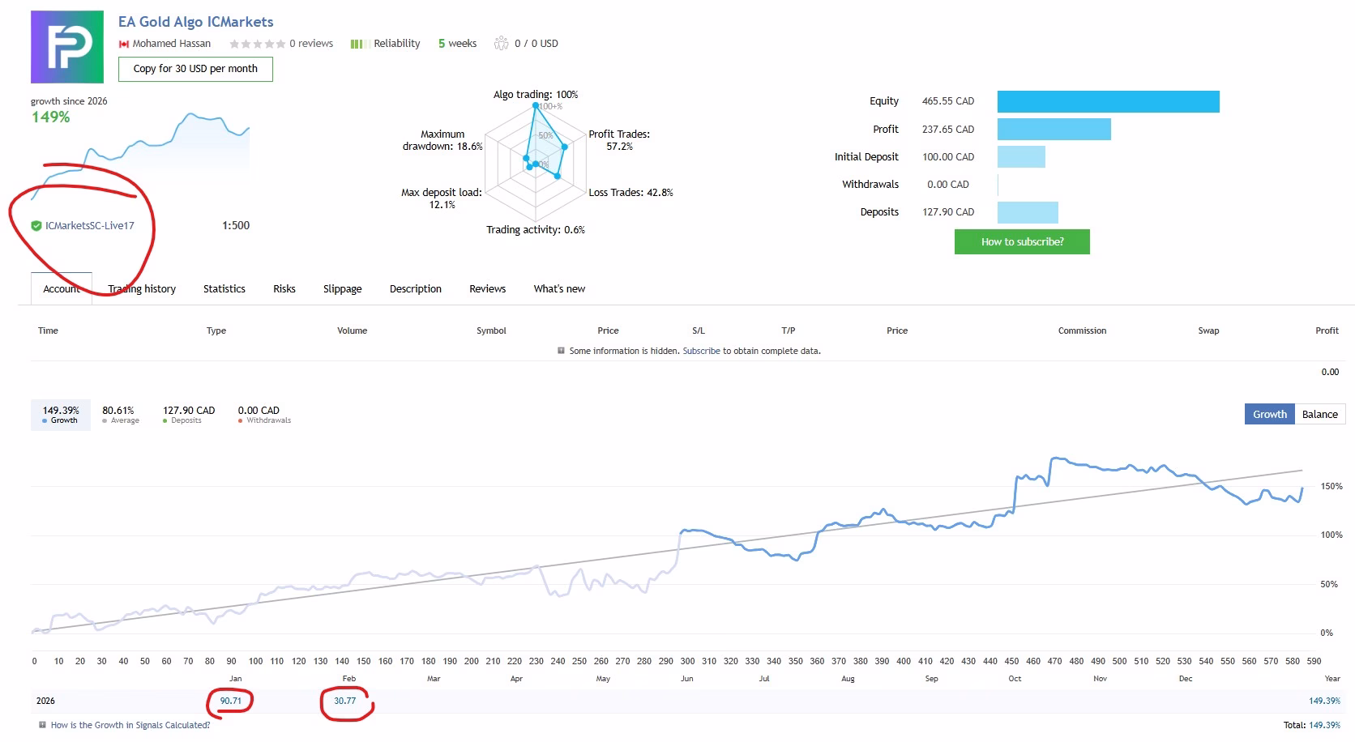Click the info icon before 'Some information is hidden'

tap(561, 351)
